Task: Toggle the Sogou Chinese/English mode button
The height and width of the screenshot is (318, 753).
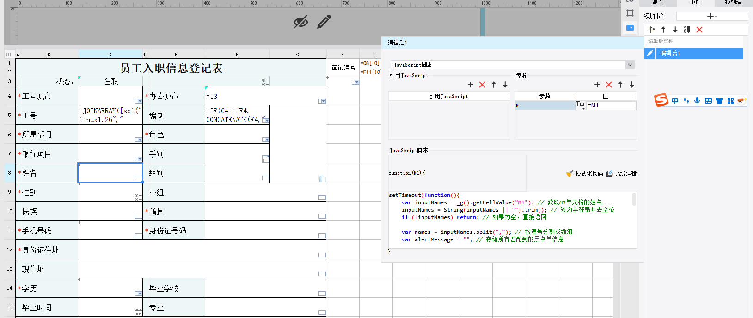Action: point(675,101)
